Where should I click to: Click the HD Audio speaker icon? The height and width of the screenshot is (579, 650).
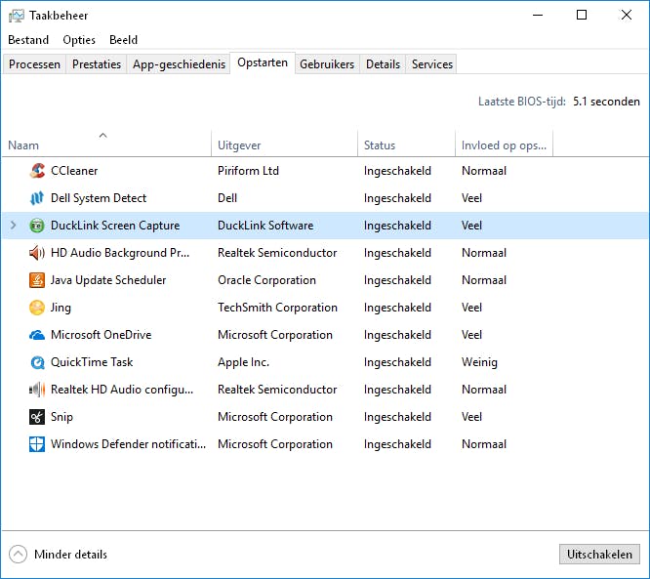pos(37,253)
